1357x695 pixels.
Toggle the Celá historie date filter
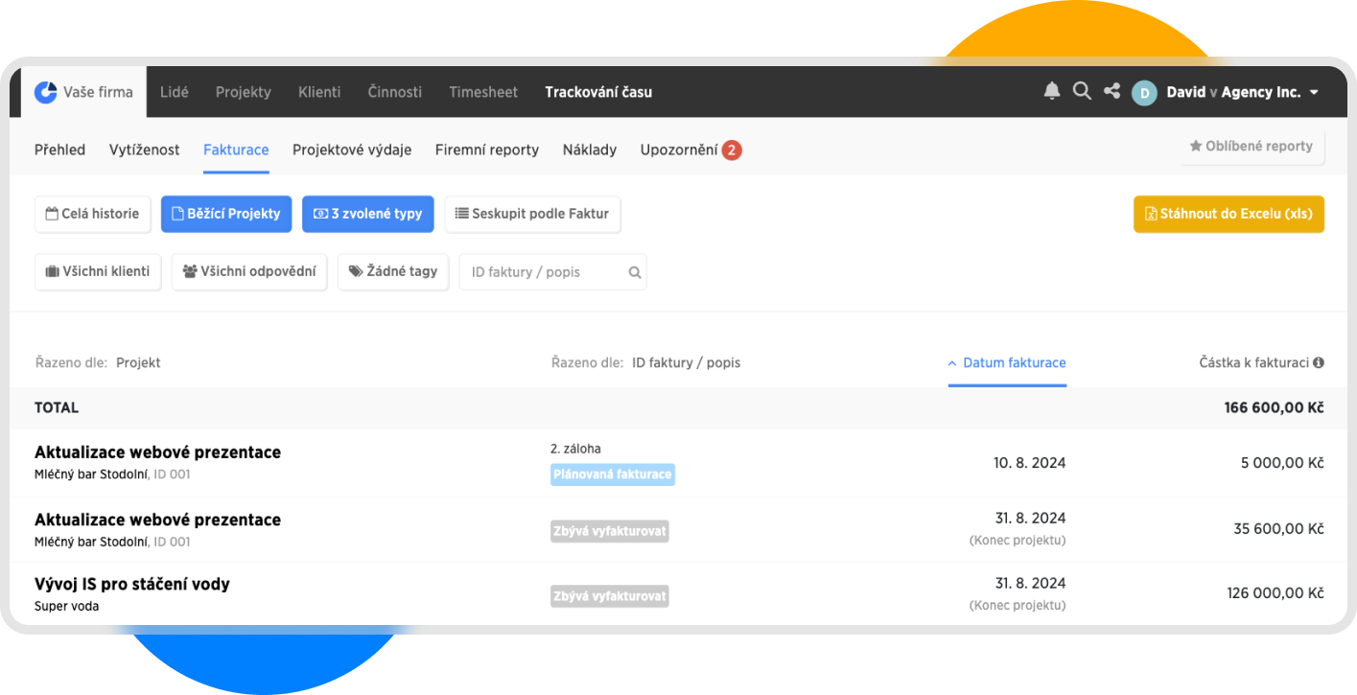[92, 214]
